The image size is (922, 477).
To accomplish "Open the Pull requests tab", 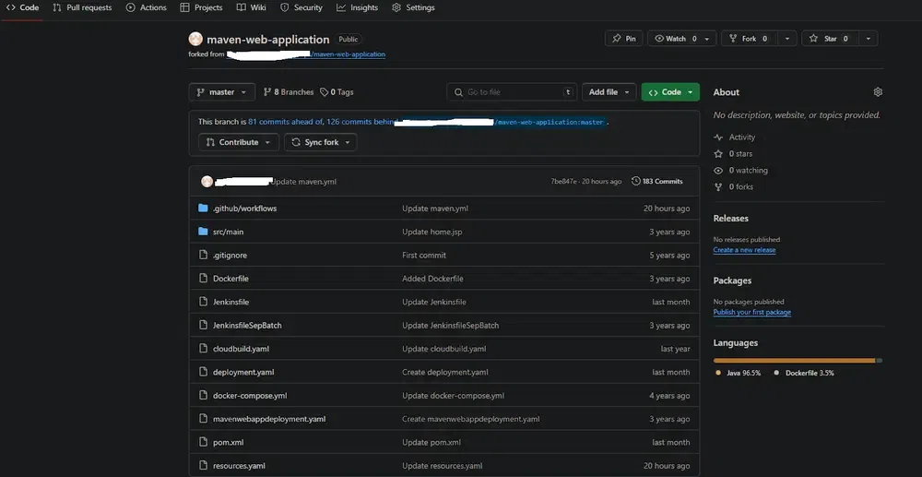I will click(x=82, y=7).
